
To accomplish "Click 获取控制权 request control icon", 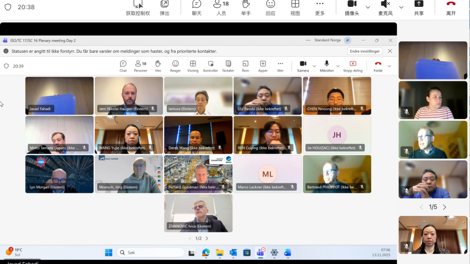I will (x=138, y=4).
